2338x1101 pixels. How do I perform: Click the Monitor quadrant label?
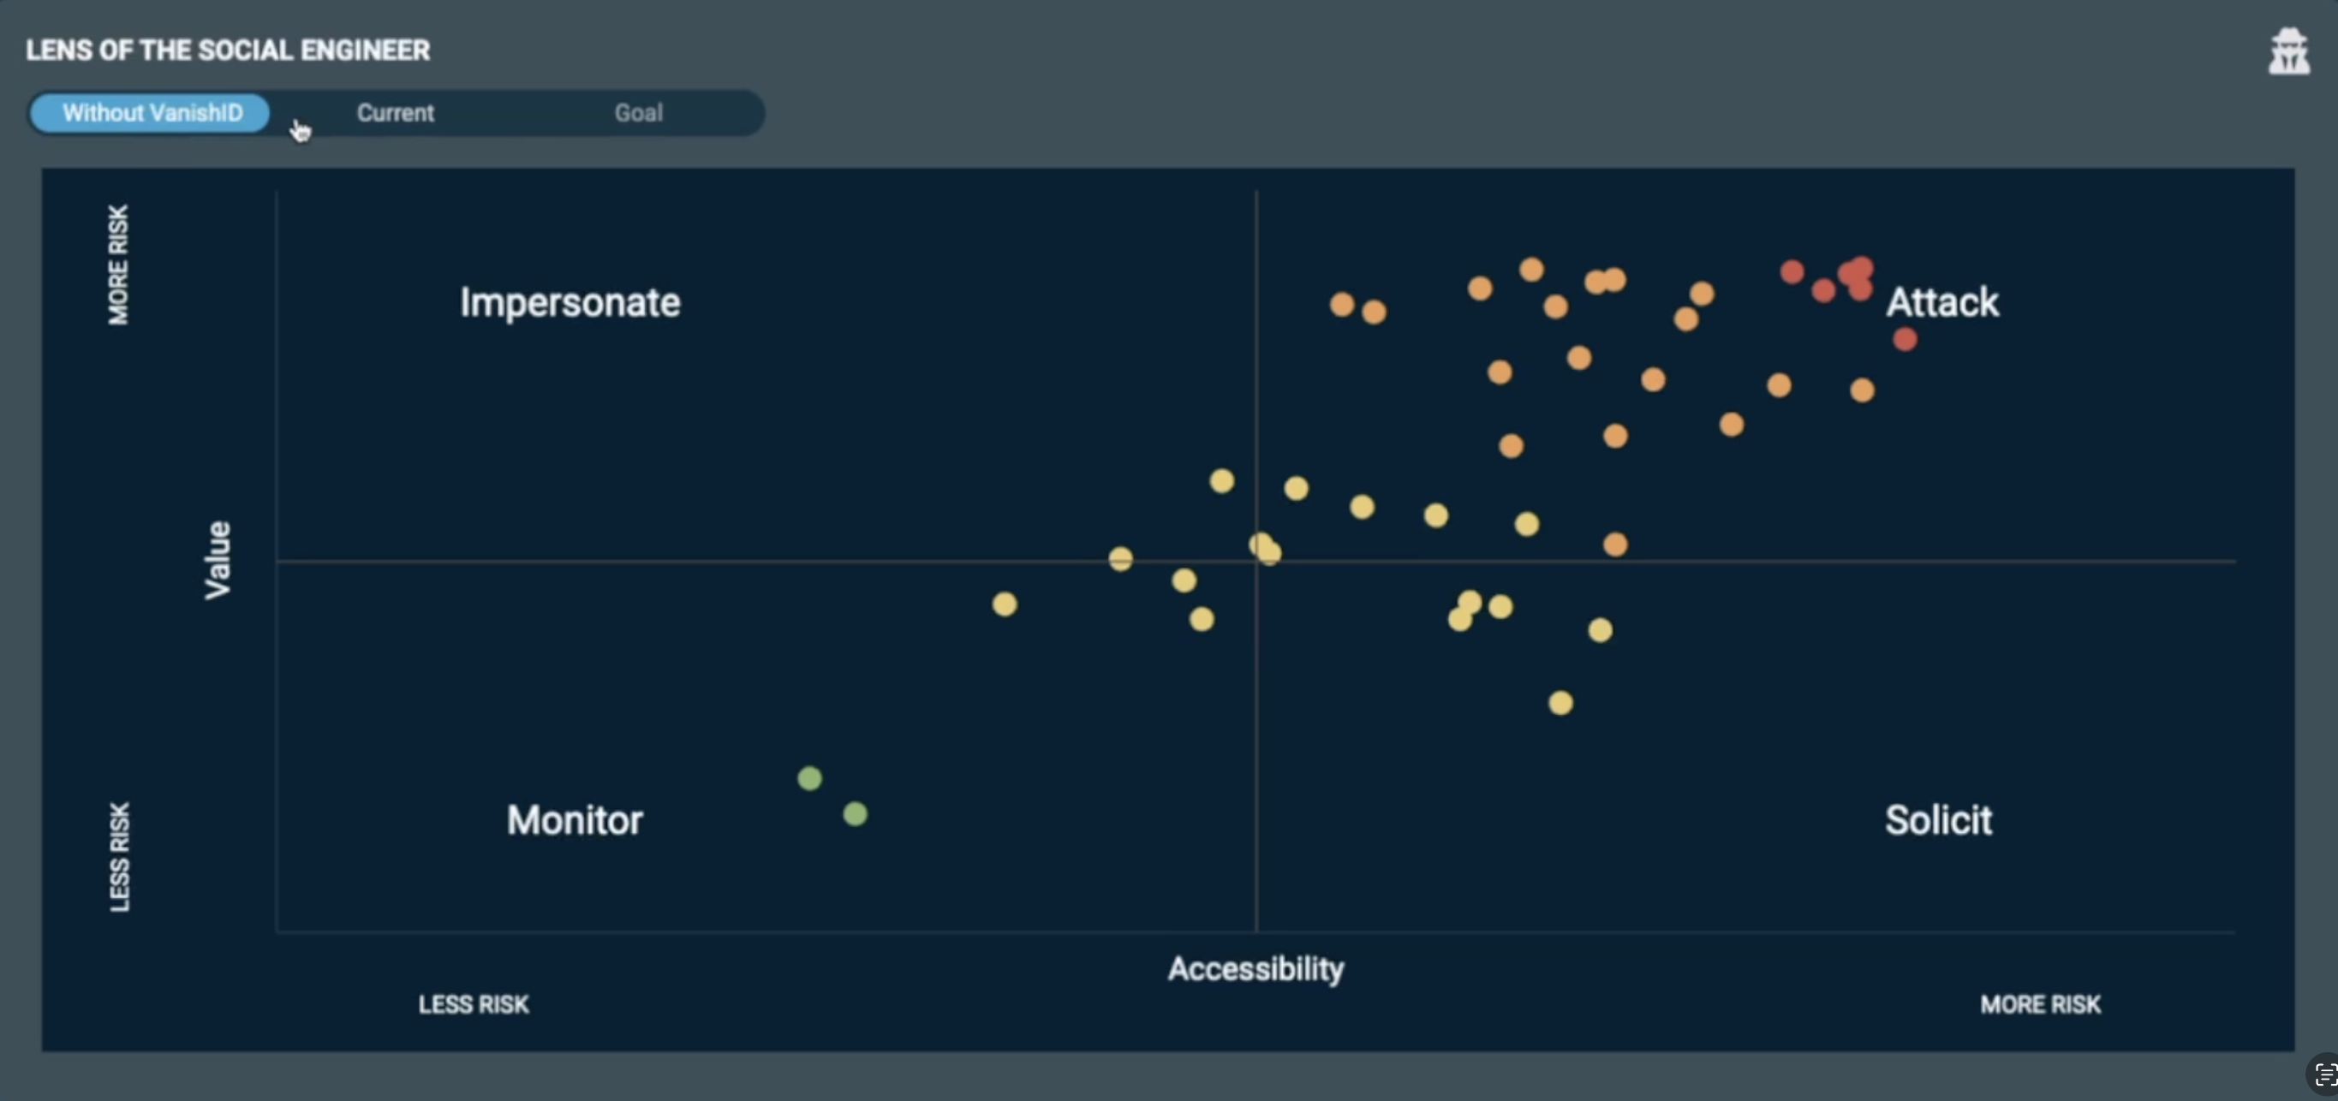pyautogui.click(x=575, y=819)
